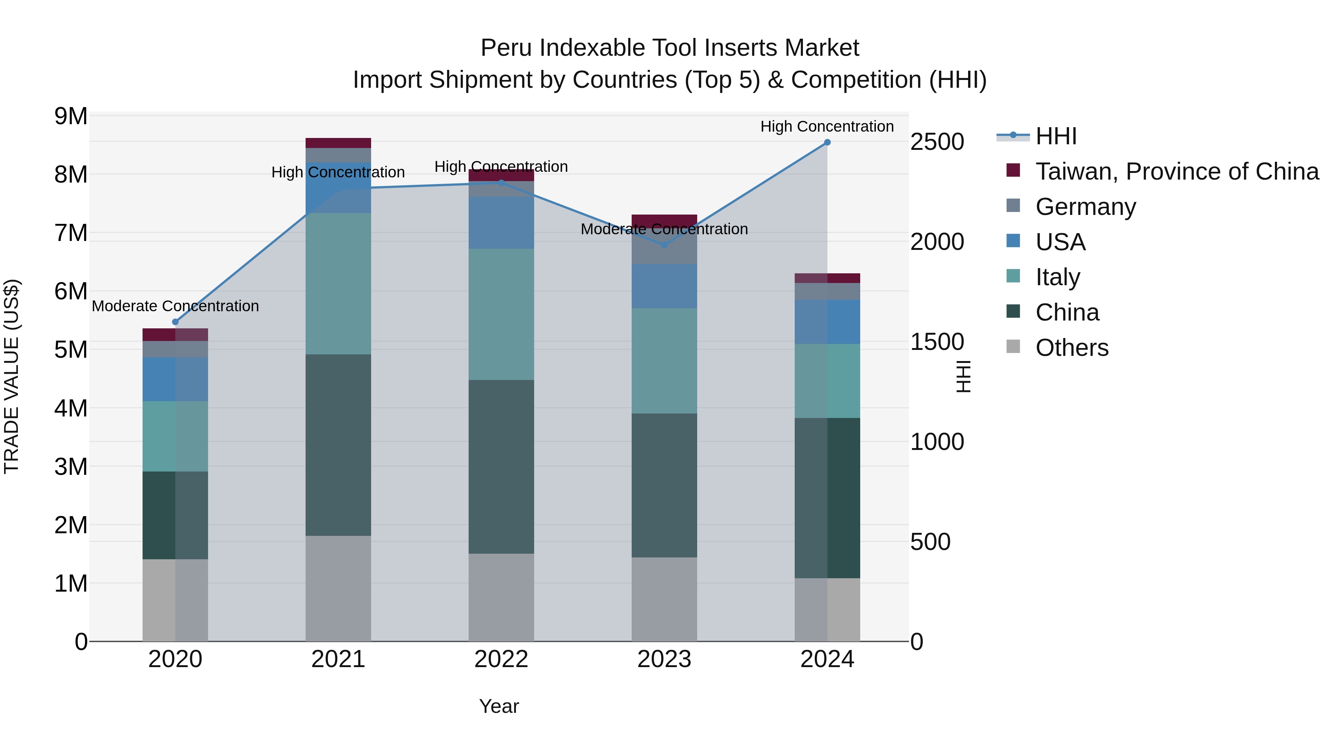Click the 2021 China bar segment

tap(338, 445)
